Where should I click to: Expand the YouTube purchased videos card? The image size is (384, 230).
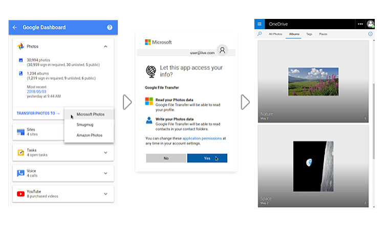105,194
